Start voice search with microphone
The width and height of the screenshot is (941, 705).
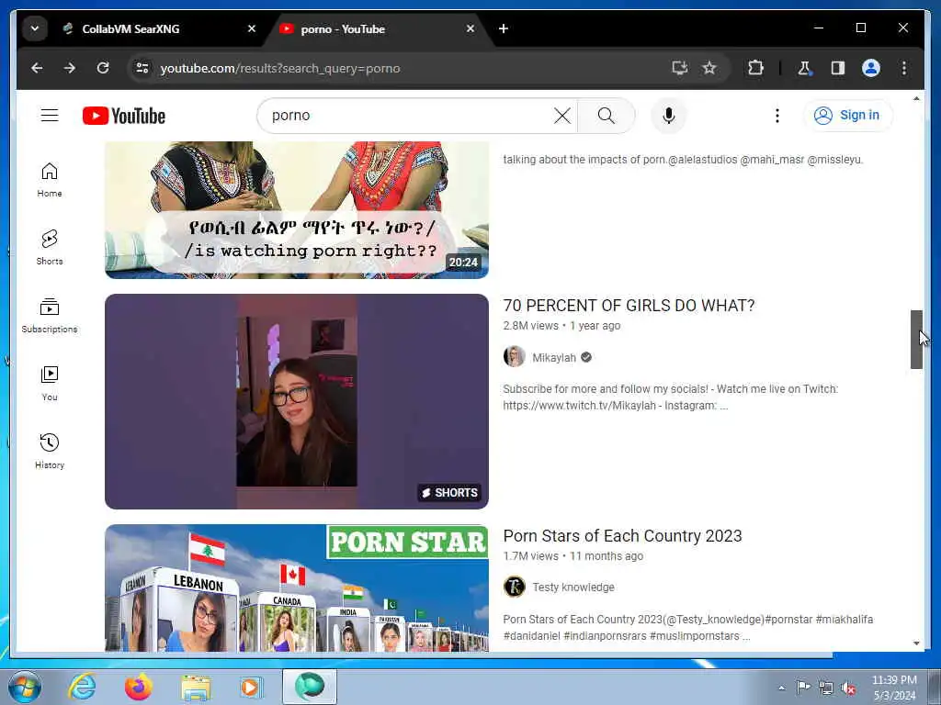[x=669, y=116]
